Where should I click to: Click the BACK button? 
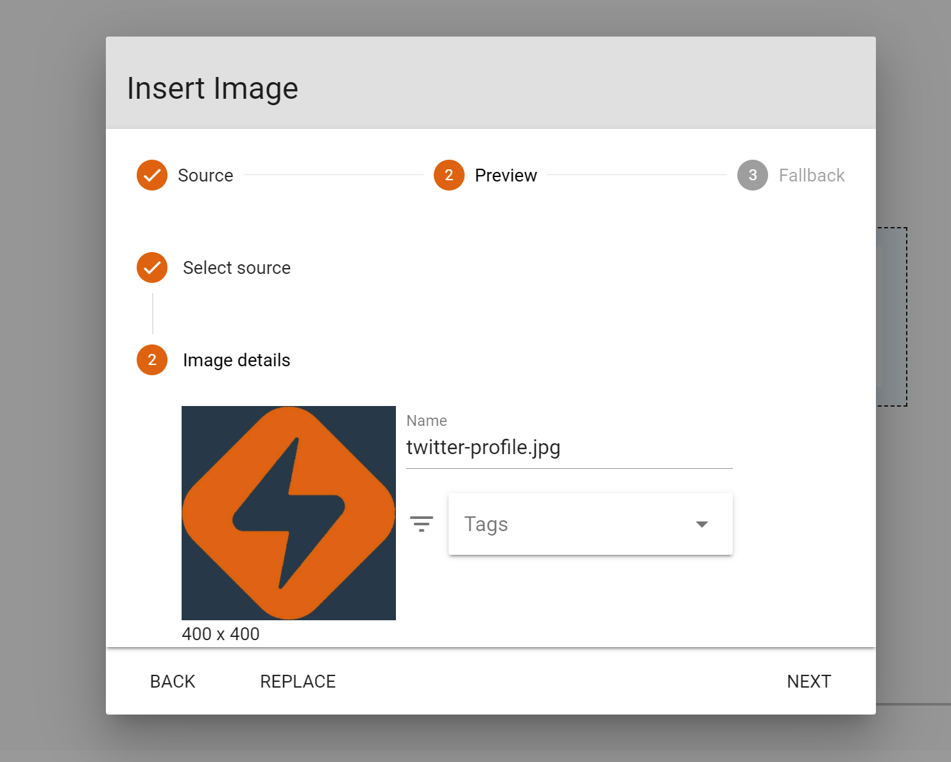(x=173, y=681)
